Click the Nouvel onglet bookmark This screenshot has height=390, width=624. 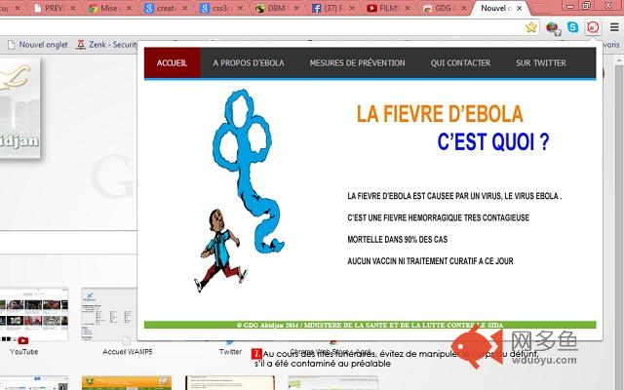pos(35,45)
